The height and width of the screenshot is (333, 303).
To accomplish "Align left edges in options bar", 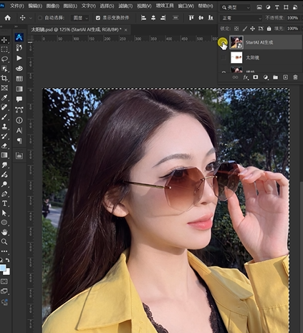I will tap(143, 18).
